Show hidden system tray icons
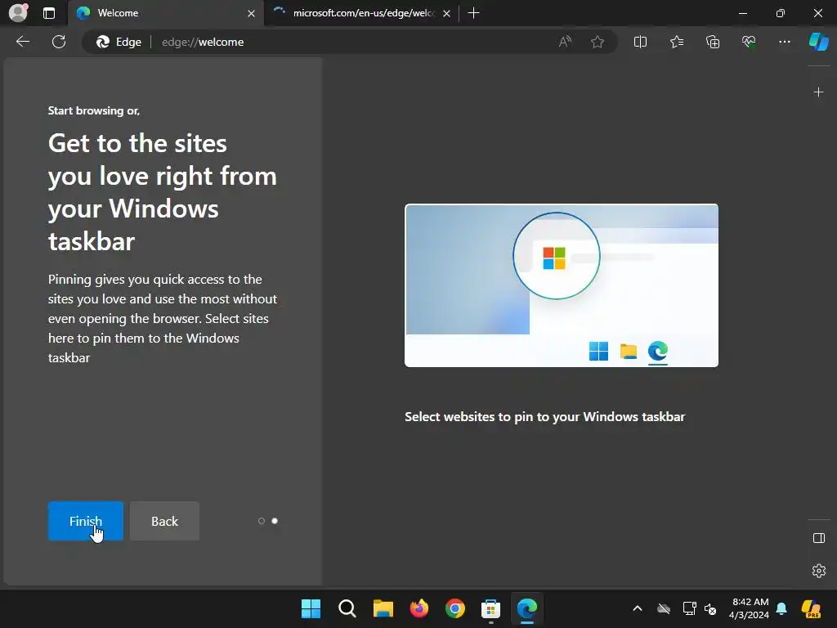This screenshot has width=837, height=628. coord(638,608)
